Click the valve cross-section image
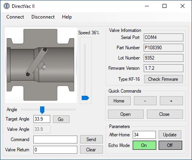 point(41,65)
